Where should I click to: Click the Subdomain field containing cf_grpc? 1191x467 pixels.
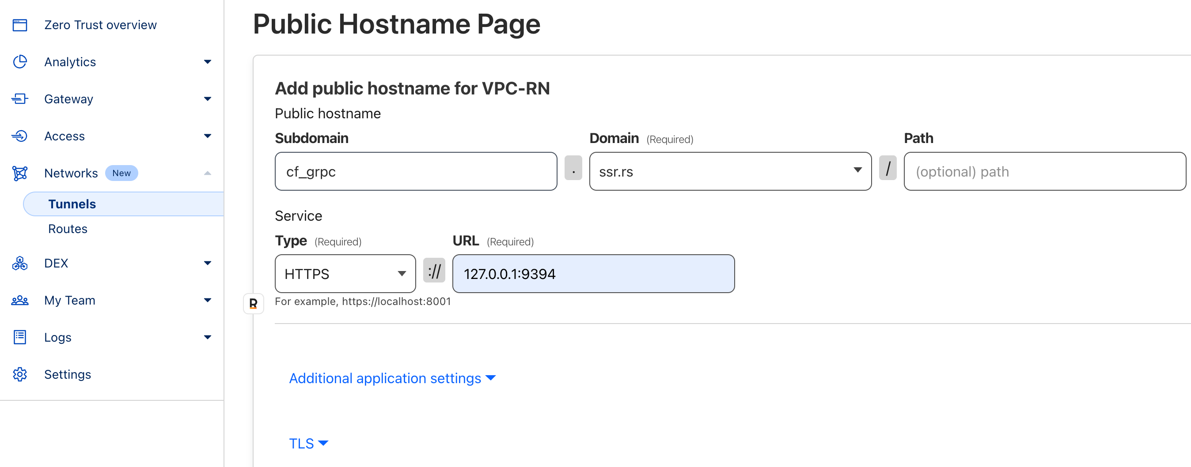click(x=415, y=171)
